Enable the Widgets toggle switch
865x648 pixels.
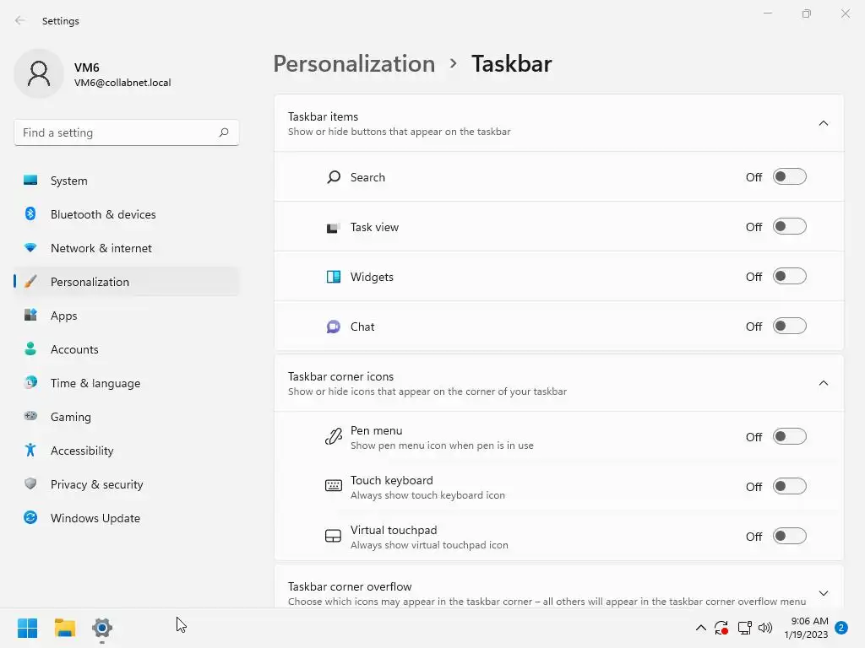789,277
